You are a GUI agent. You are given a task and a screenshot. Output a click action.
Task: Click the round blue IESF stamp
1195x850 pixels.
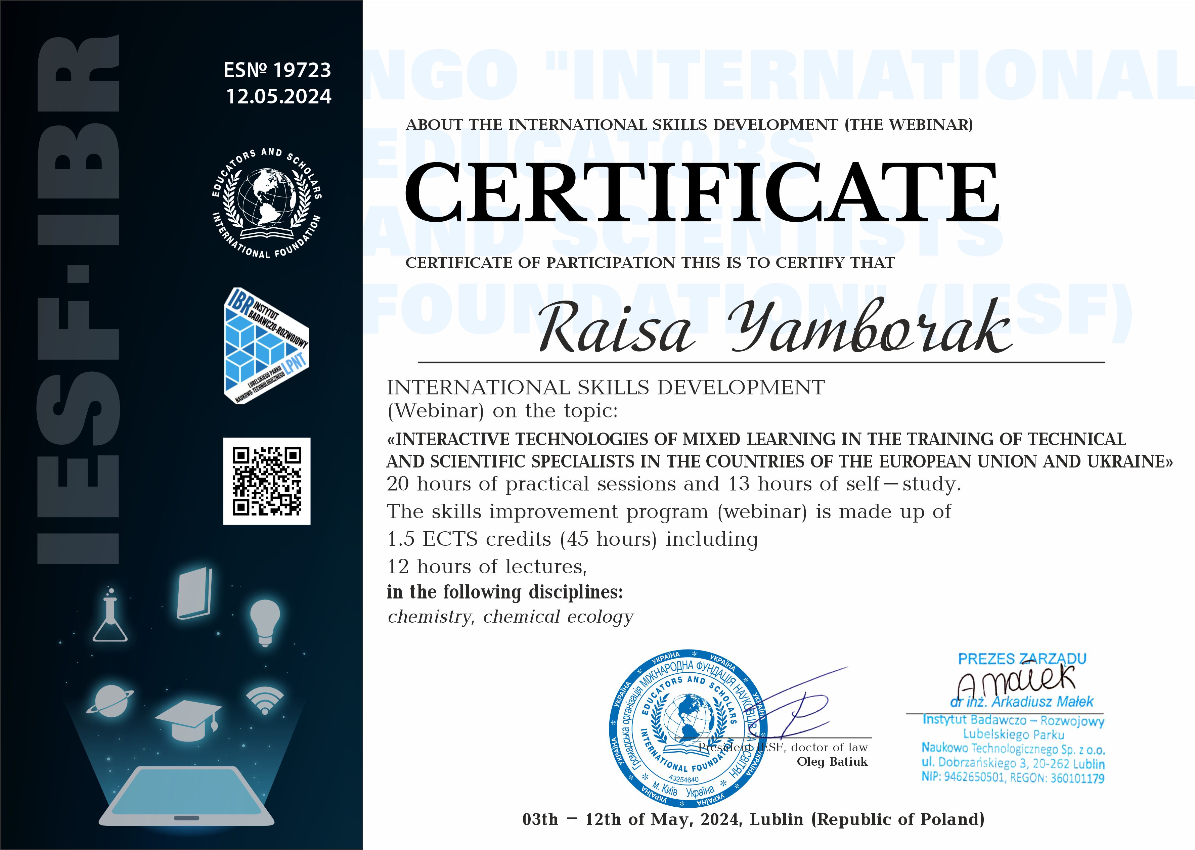tap(689, 729)
